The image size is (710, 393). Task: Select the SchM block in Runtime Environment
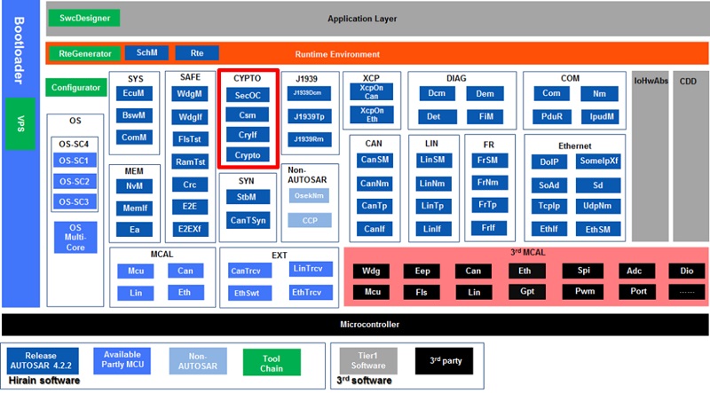[x=146, y=52]
